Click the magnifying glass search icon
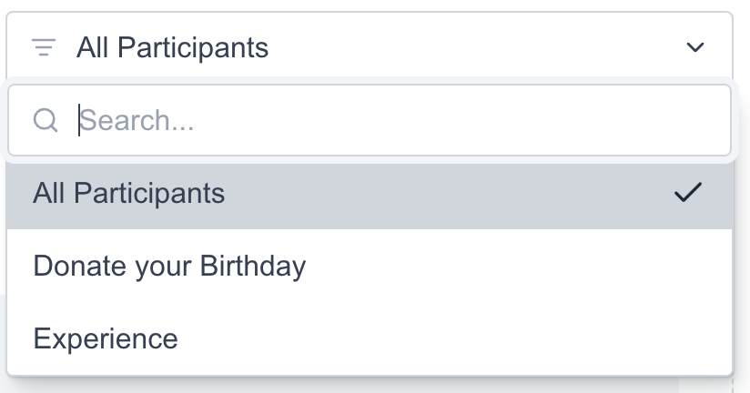Image resolution: width=750 pixels, height=393 pixels. click(x=46, y=120)
